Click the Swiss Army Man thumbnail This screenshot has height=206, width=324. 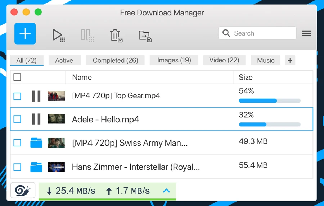[x=56, y=143]
